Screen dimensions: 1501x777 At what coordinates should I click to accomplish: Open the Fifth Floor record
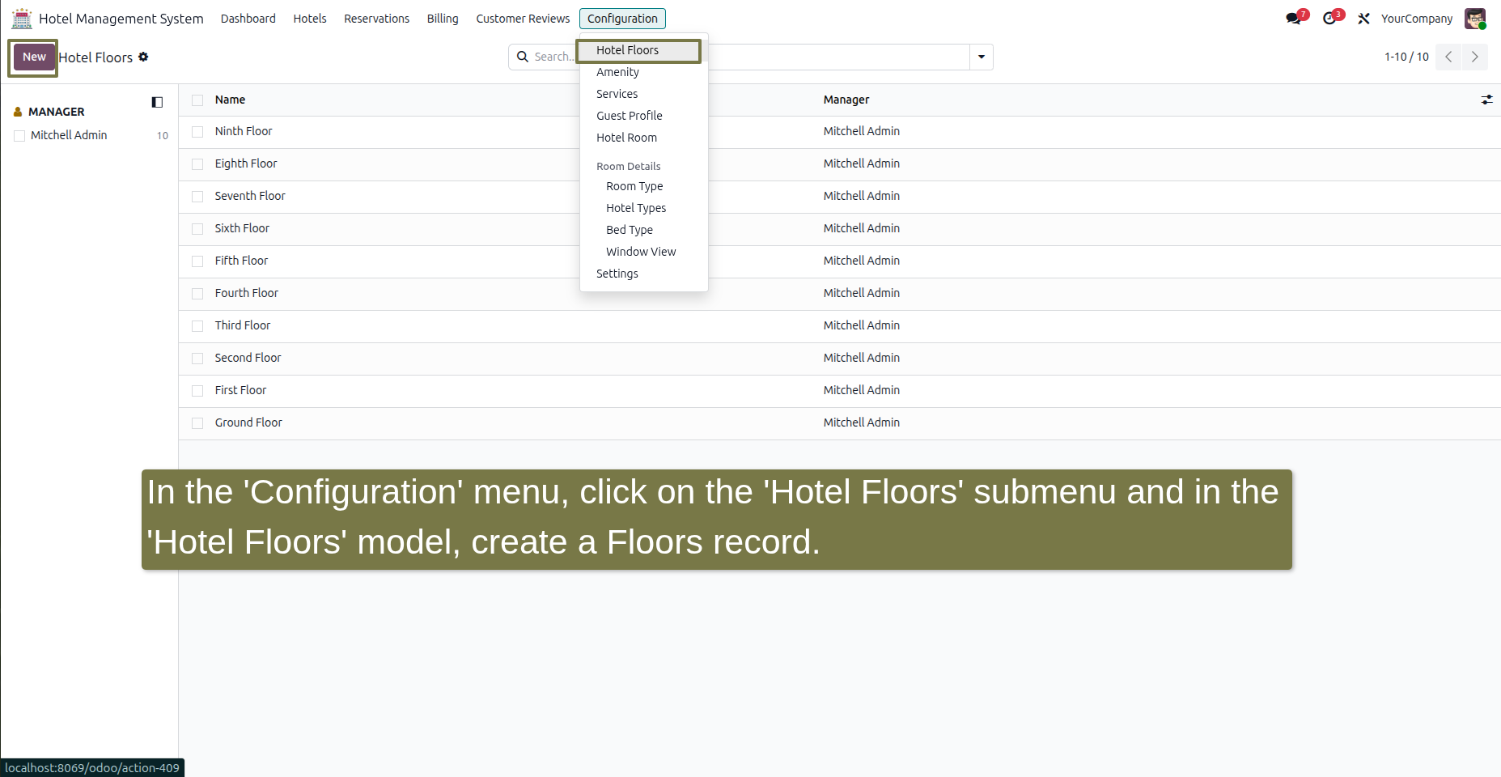pyautogui.click(x=241, y=261)
